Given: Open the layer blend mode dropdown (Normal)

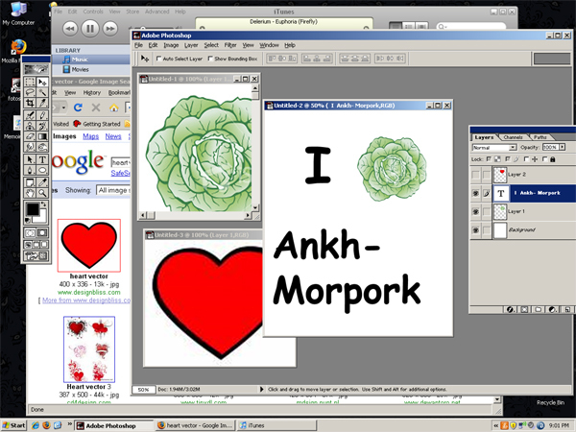Looking at the screenshot, I should click(493, 148).
